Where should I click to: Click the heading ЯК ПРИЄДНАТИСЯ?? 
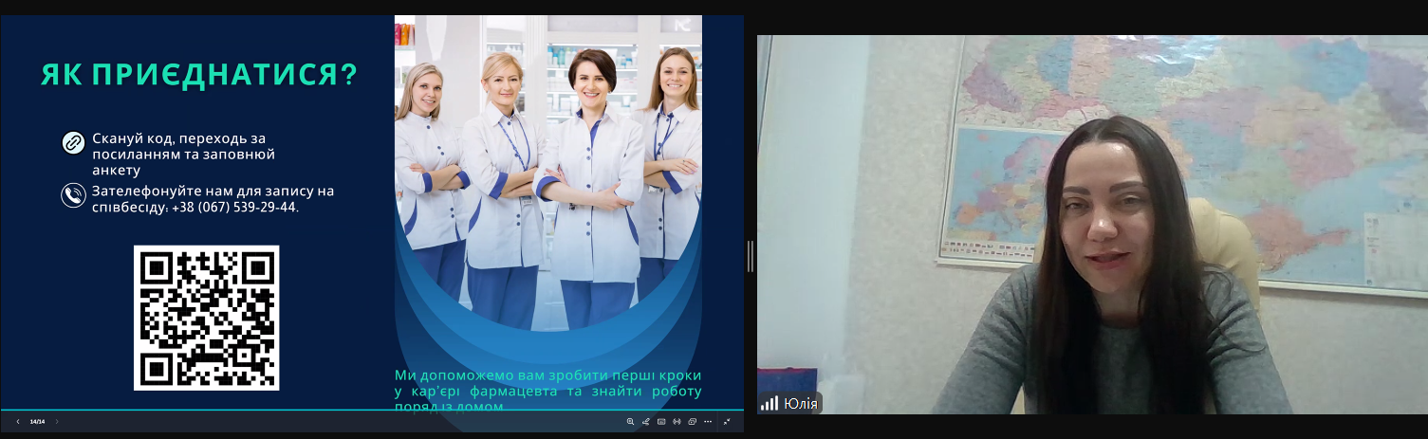tap(199, 76)
